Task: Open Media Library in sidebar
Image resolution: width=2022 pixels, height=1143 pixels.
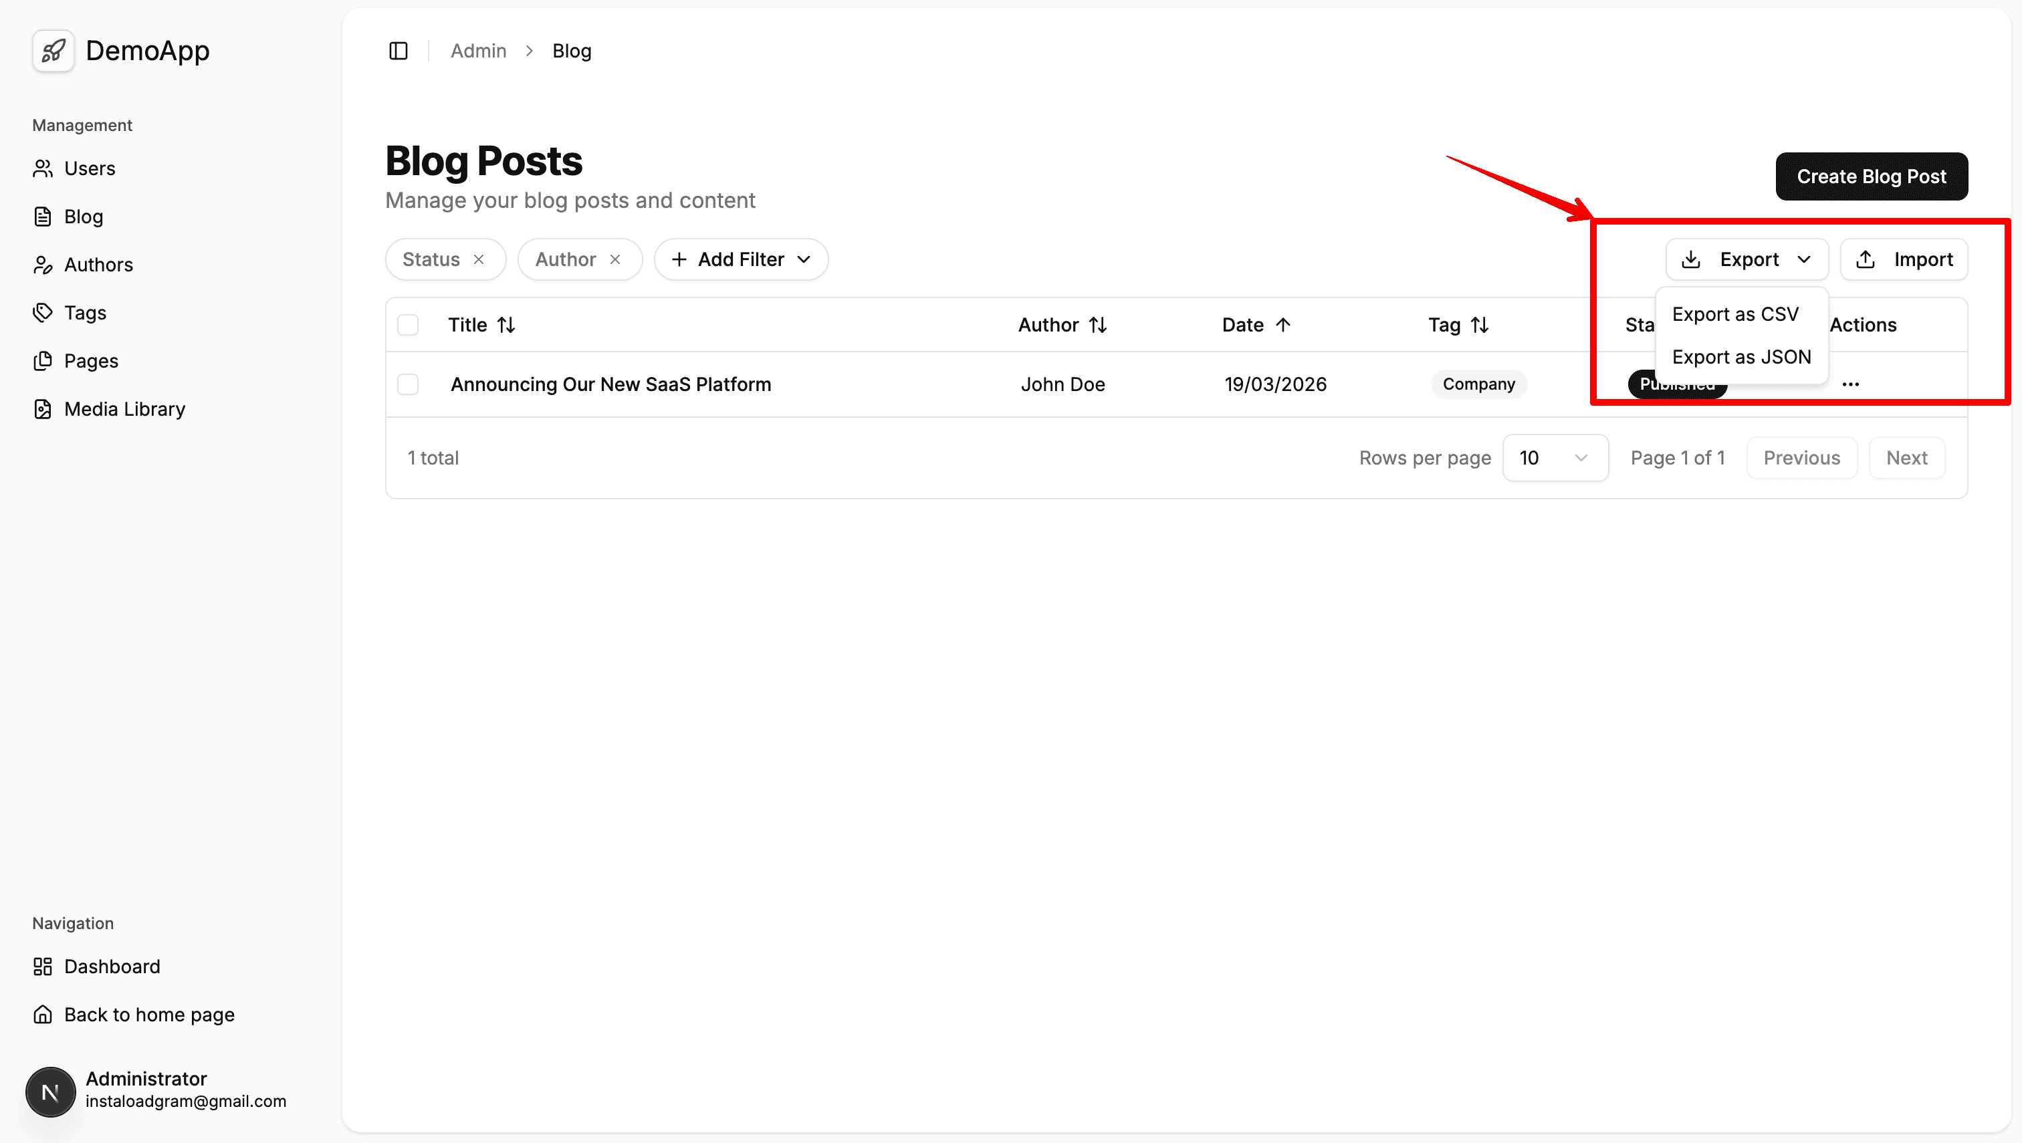Action: coord(124,410)
